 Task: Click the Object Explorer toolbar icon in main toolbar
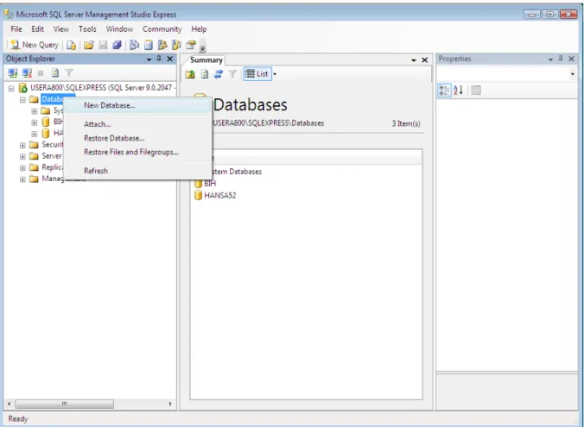click(162, 45)
